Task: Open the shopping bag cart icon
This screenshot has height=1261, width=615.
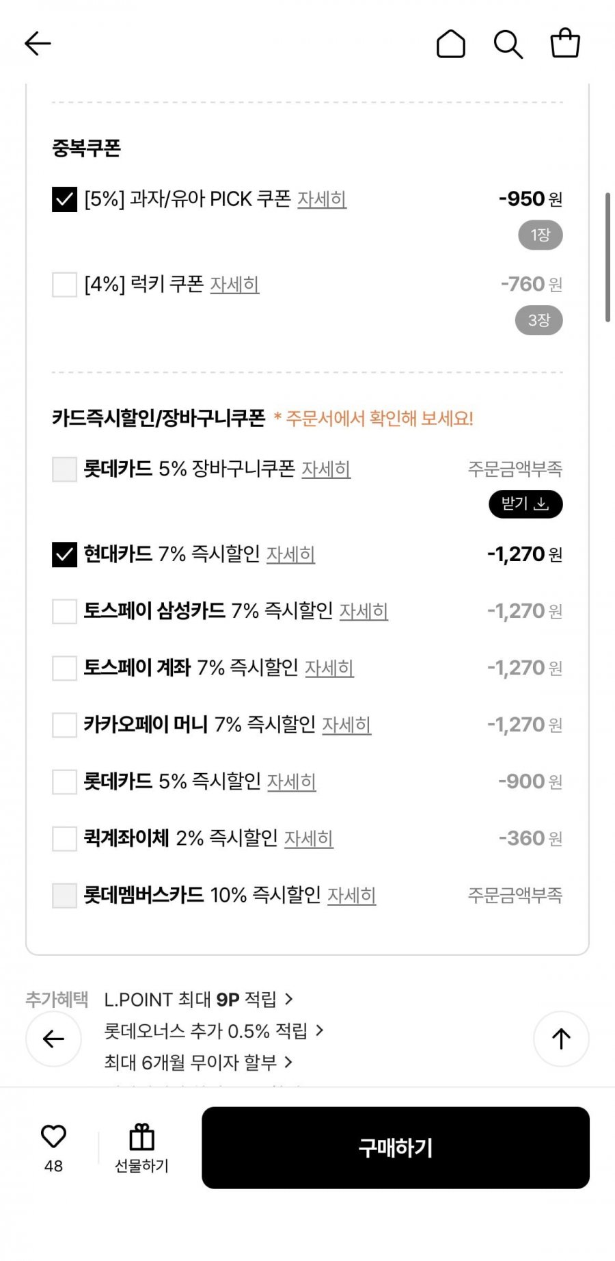Action: tap(565, 42)
